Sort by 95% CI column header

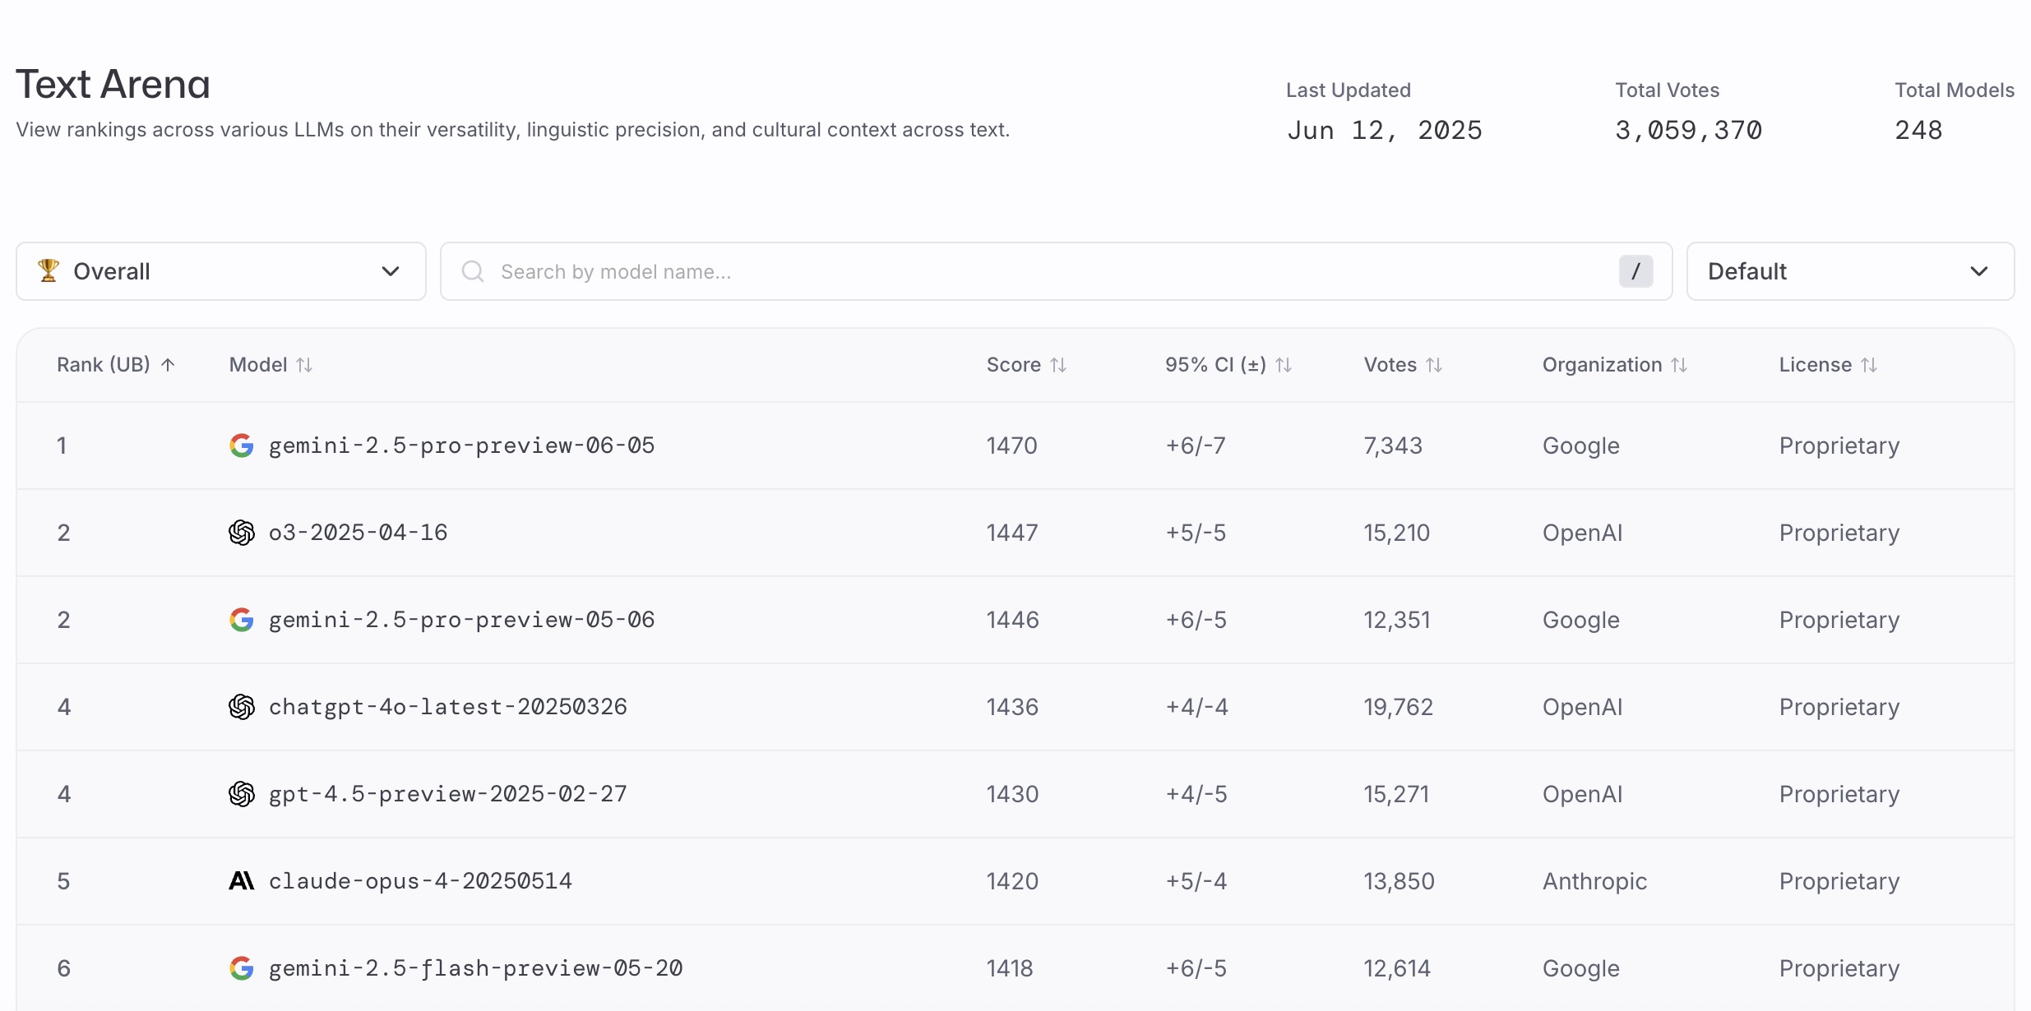[x=1228, y=365]
